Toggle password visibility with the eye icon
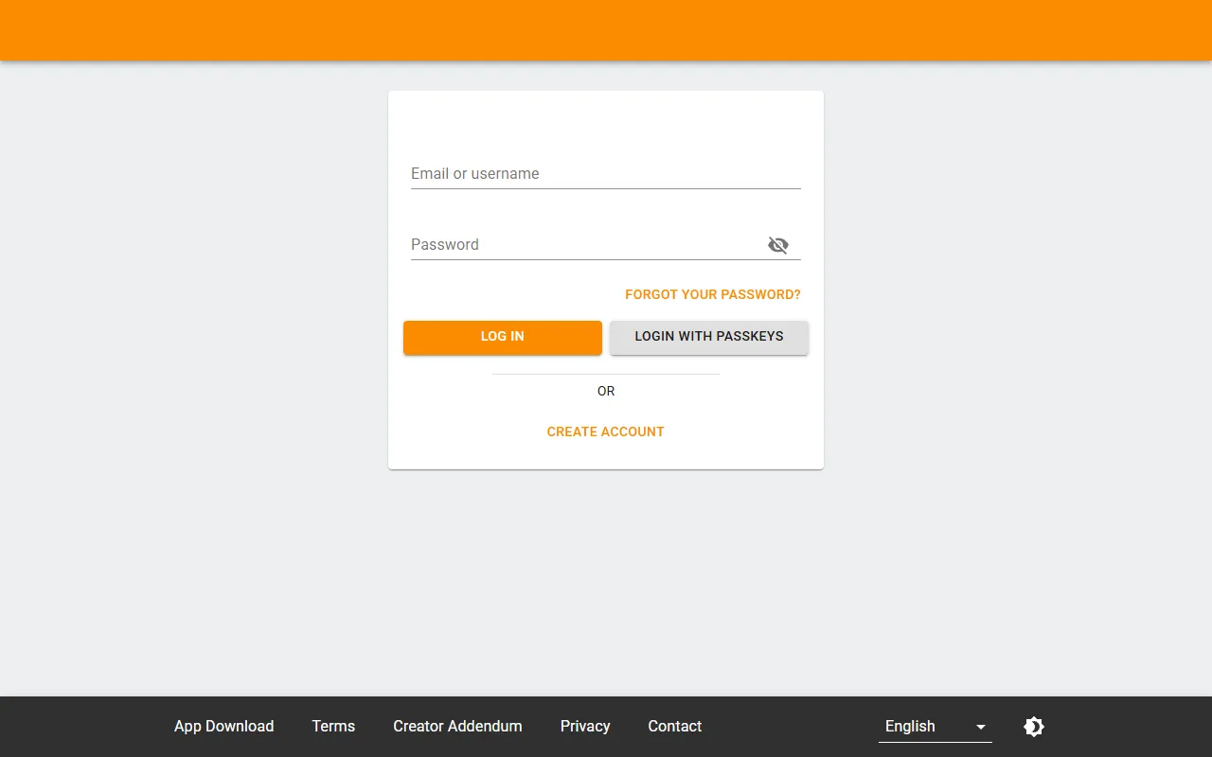This screenshot has width=1212, height=757. [x=778, y=245]
